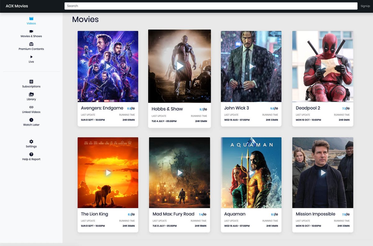Open the Settings gear icon
The height and width of the screenshot is (246, 373).
click(31, 142)
